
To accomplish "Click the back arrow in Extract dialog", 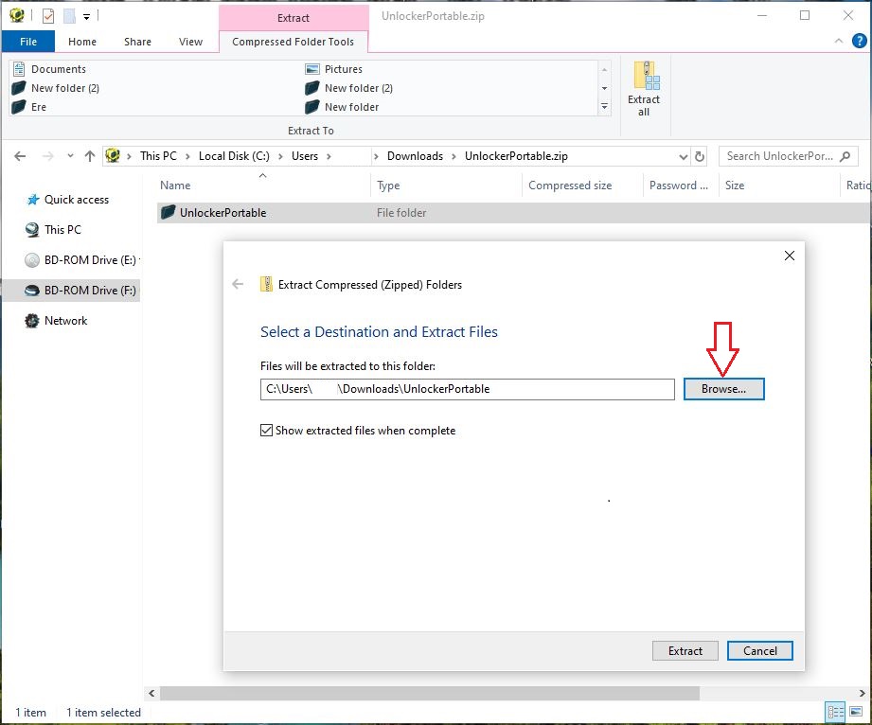I will [x=239, y=284].
